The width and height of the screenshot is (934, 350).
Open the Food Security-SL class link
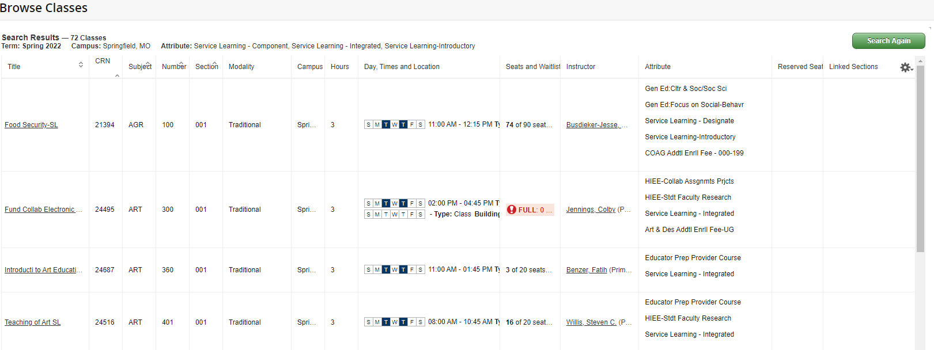(31, 125)
